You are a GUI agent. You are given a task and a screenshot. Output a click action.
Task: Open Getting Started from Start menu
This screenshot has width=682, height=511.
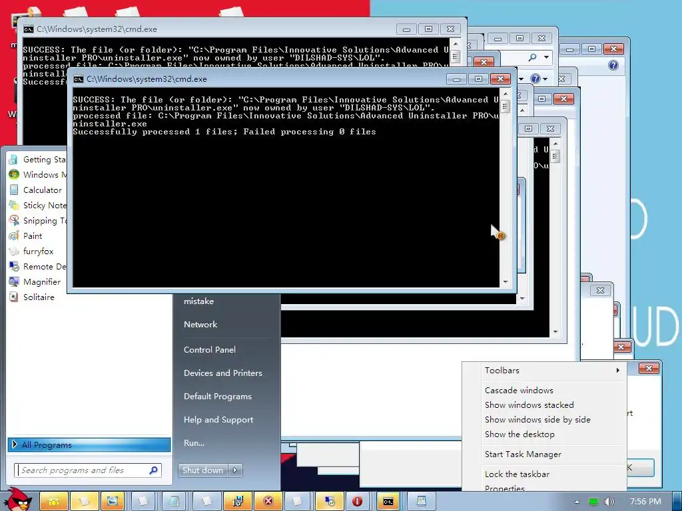(x=37, y=160)
